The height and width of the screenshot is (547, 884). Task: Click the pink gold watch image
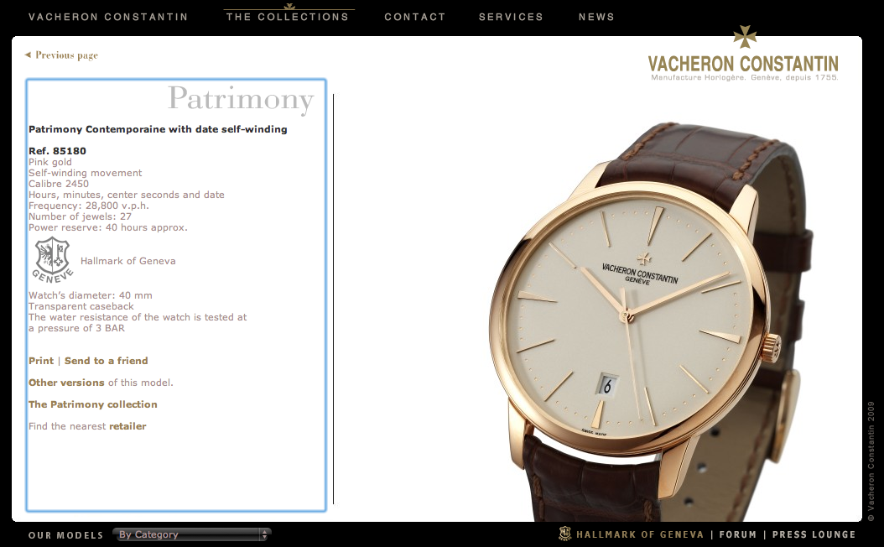[x=648, y=321]
